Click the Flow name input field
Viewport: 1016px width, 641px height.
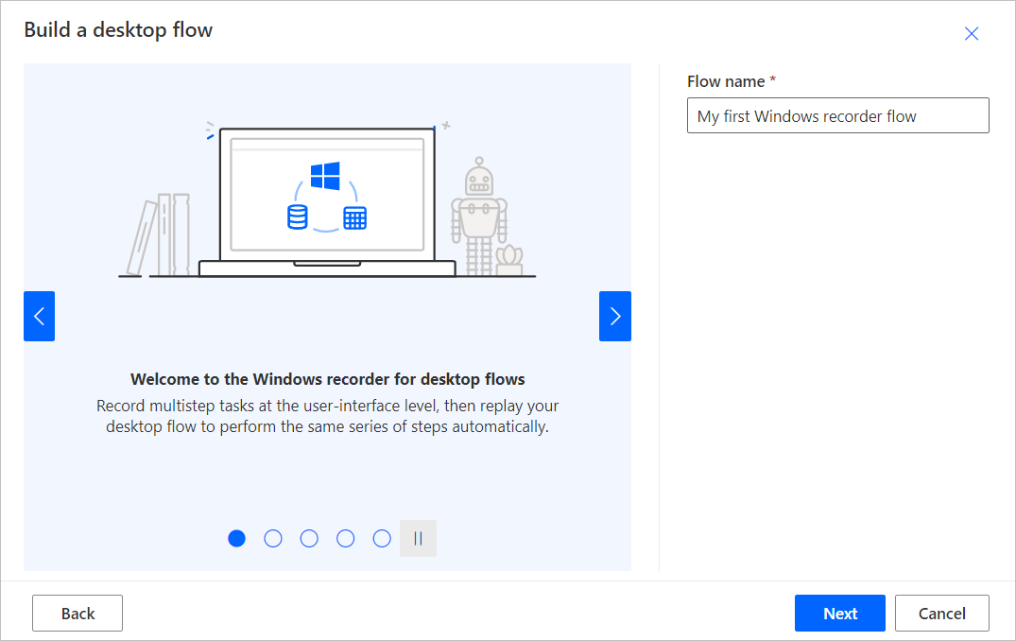(x=837, y=115)
